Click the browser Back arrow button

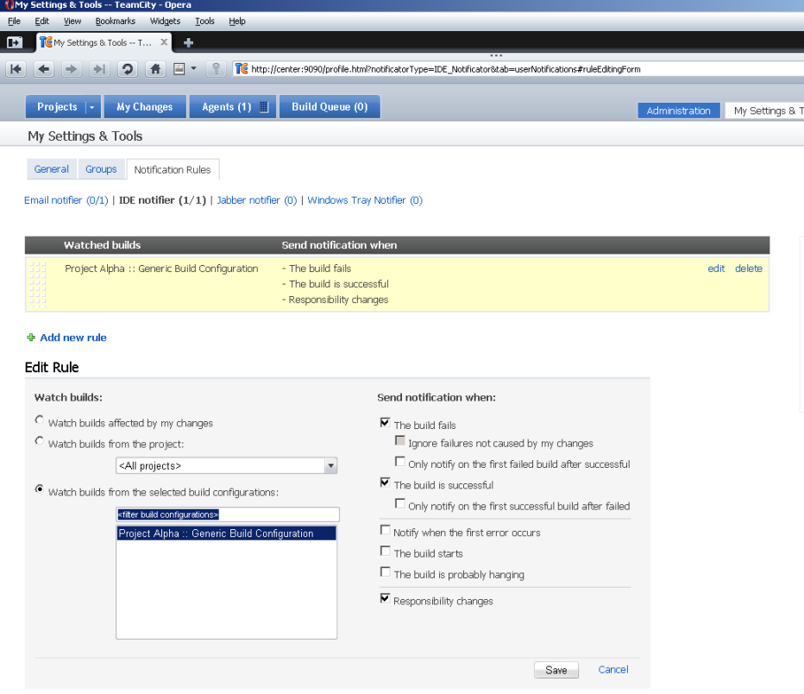coord(44,69)
